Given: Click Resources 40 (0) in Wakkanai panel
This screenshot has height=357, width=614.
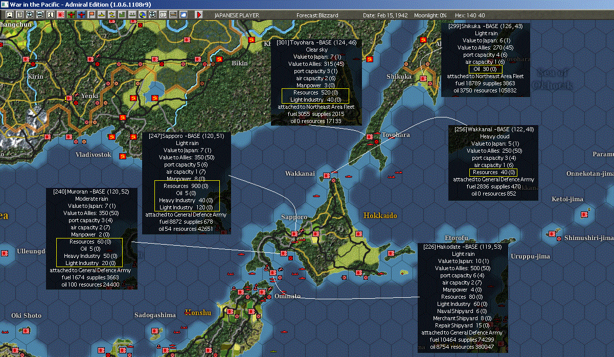Looking at the screenshot, I should coord(493,173).
